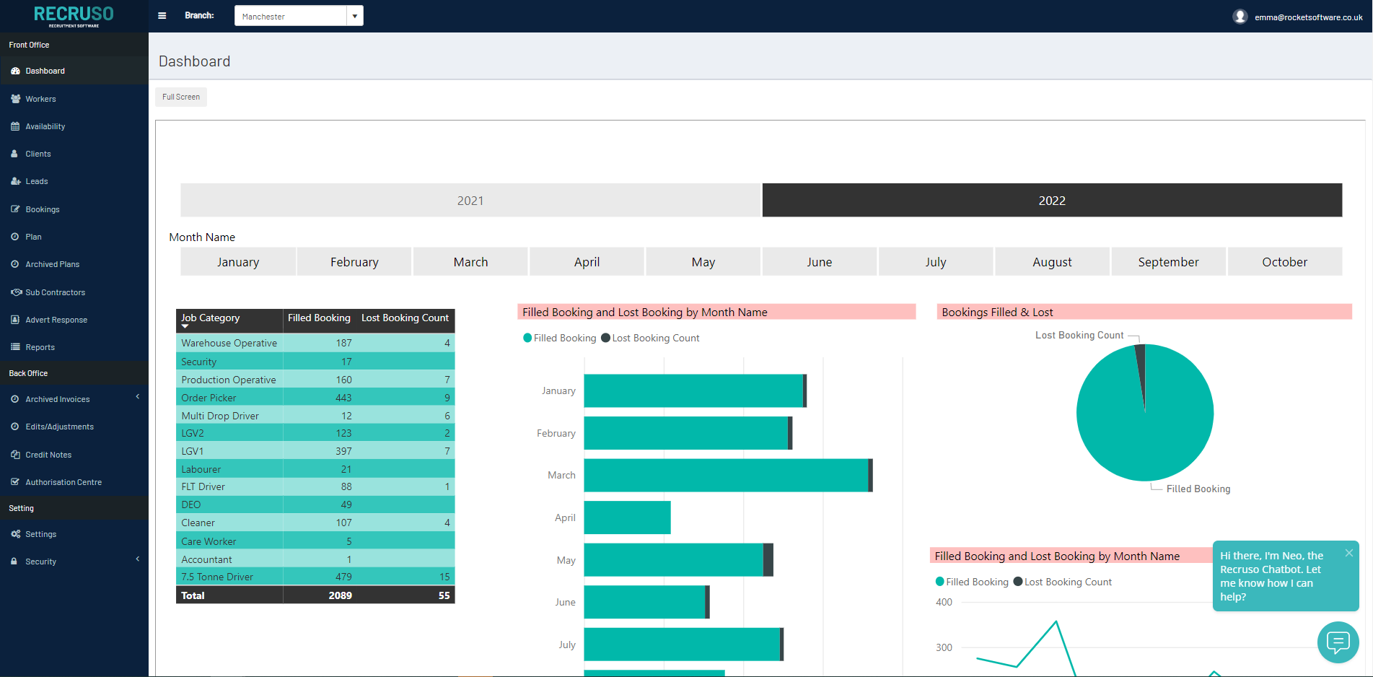Viewport: 1373px width, 677px height.
Task: Click the Advert Response icon
Action: pyautogui.click(x=15, y=320)
